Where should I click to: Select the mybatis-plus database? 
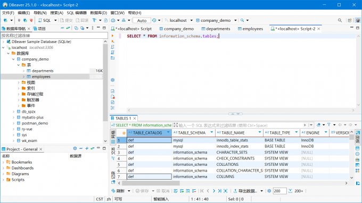[32, 117]
